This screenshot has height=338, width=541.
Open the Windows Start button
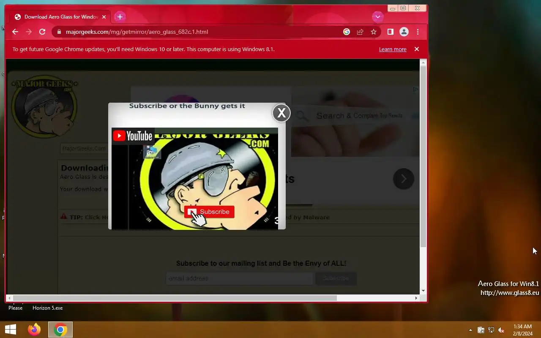11,330
